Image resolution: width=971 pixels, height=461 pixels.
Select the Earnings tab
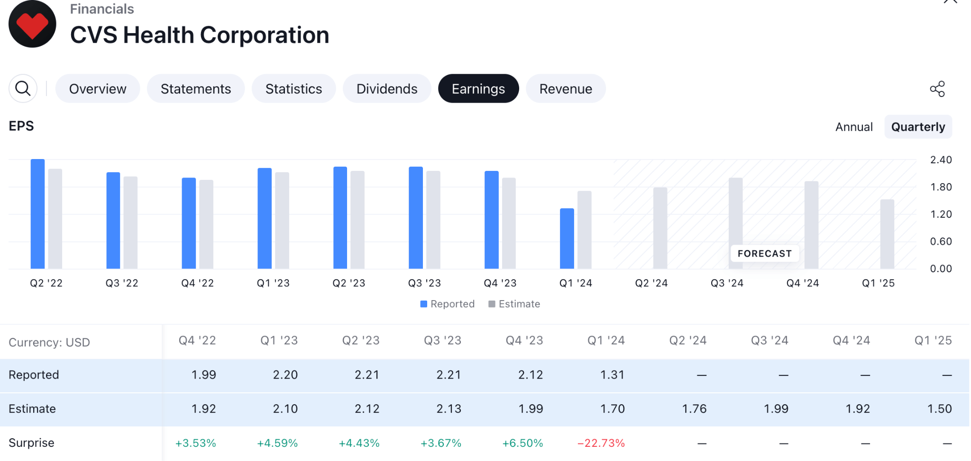478,89
